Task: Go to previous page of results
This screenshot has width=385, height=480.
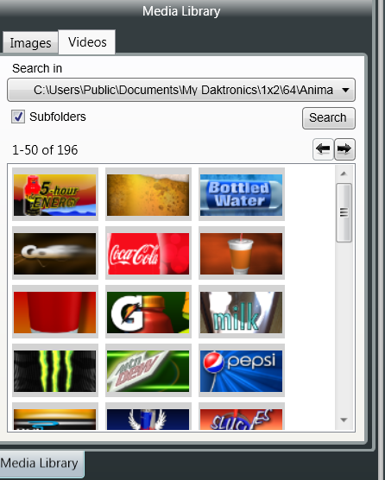Action: (x=323, y=149)
